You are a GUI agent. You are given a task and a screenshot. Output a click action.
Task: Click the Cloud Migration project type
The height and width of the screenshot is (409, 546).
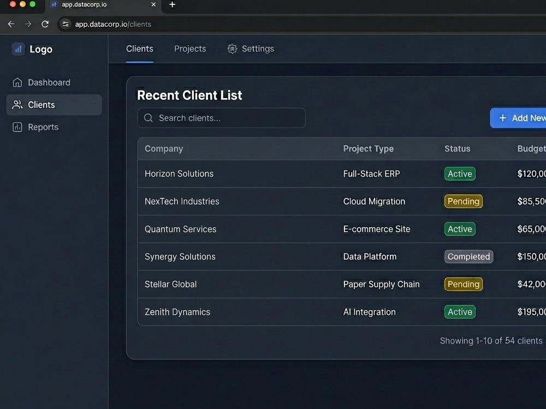pos(374,201)
